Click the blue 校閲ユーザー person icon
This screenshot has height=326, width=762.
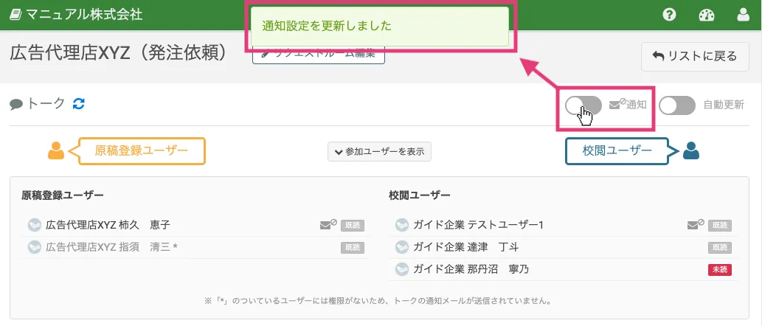[690, 150]
